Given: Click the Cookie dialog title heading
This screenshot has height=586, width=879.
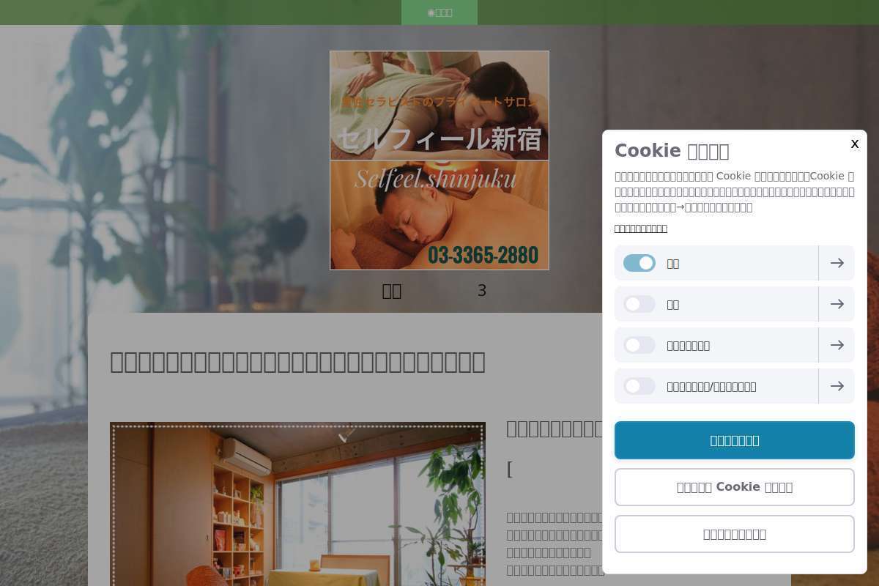Looking at the screenshot, I should coord(672,151).
